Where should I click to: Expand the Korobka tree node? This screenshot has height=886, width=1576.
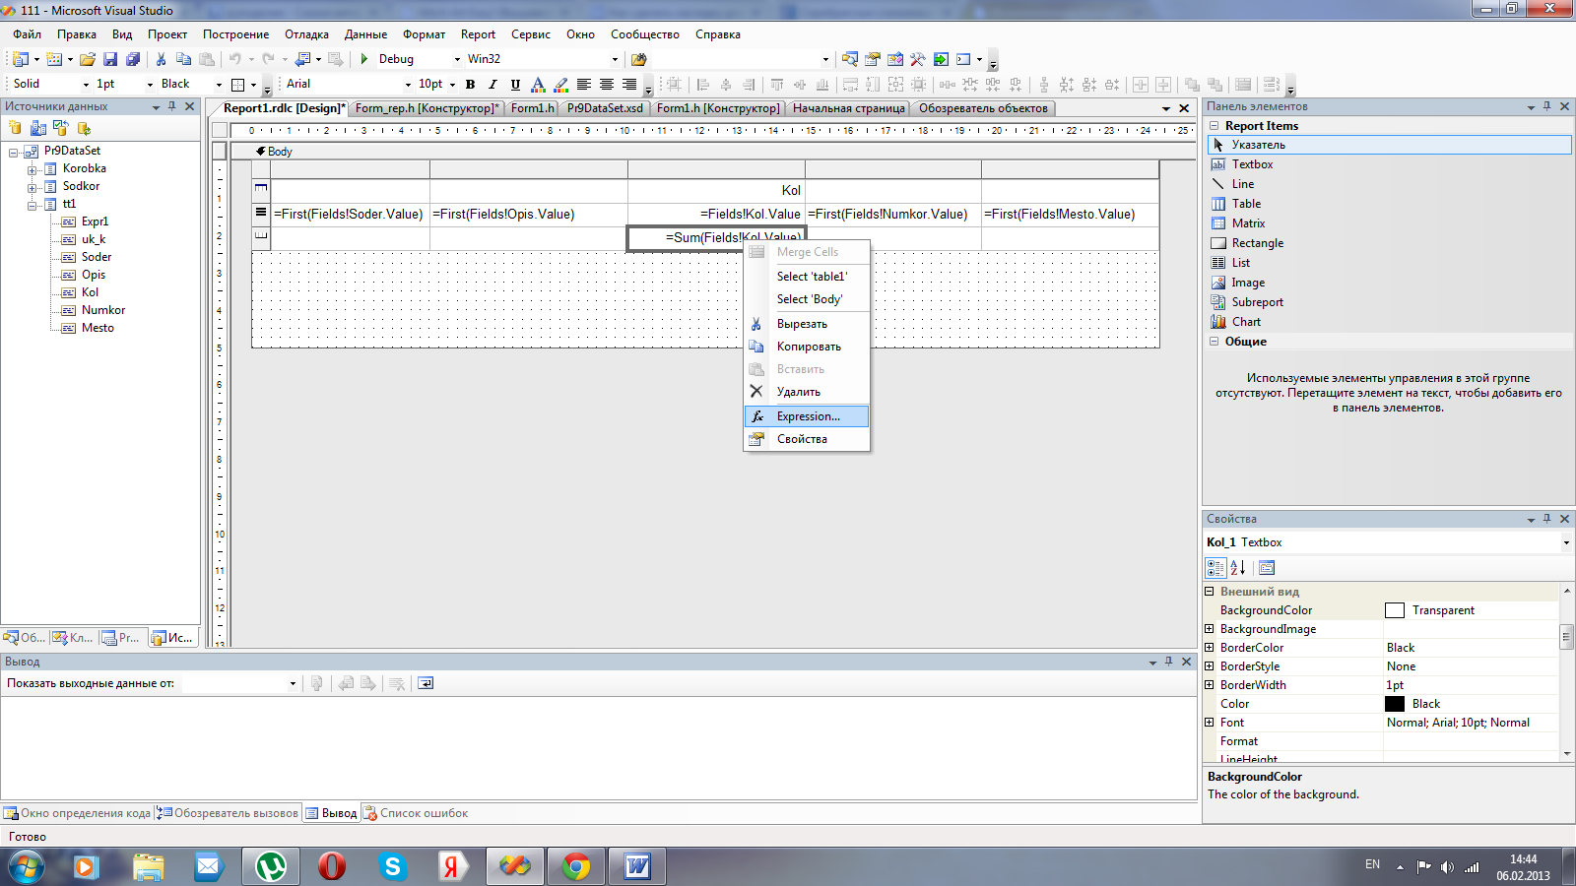pyautogui.click(x=33, y=169)
